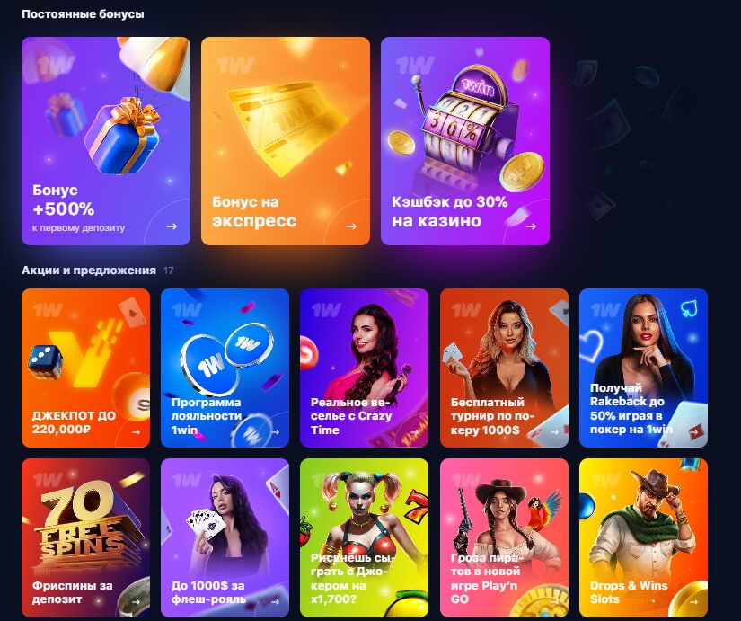
Task: Click arrow icon on Drops & Wins Slots card
Action: click(693, 601)
